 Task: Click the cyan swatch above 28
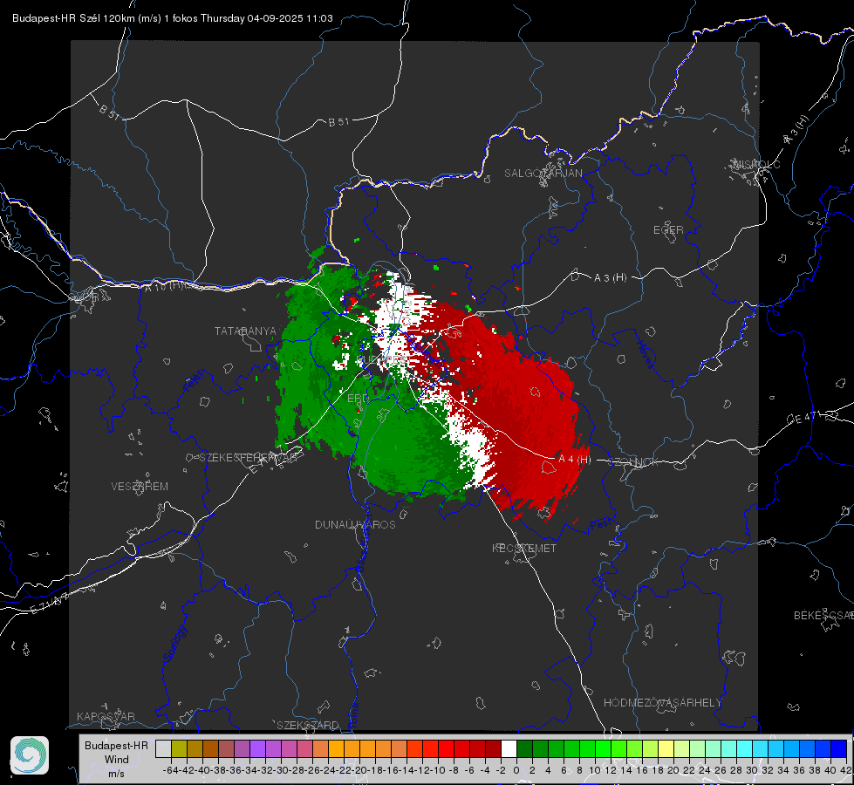point(745,748)
